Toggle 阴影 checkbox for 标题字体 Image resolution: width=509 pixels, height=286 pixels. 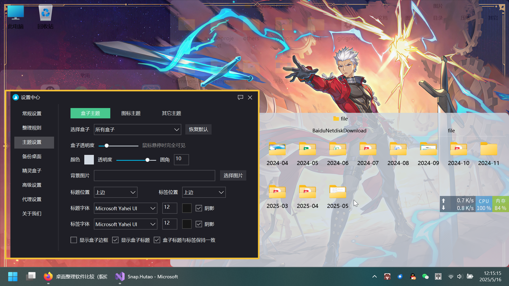tap(199, 208)
